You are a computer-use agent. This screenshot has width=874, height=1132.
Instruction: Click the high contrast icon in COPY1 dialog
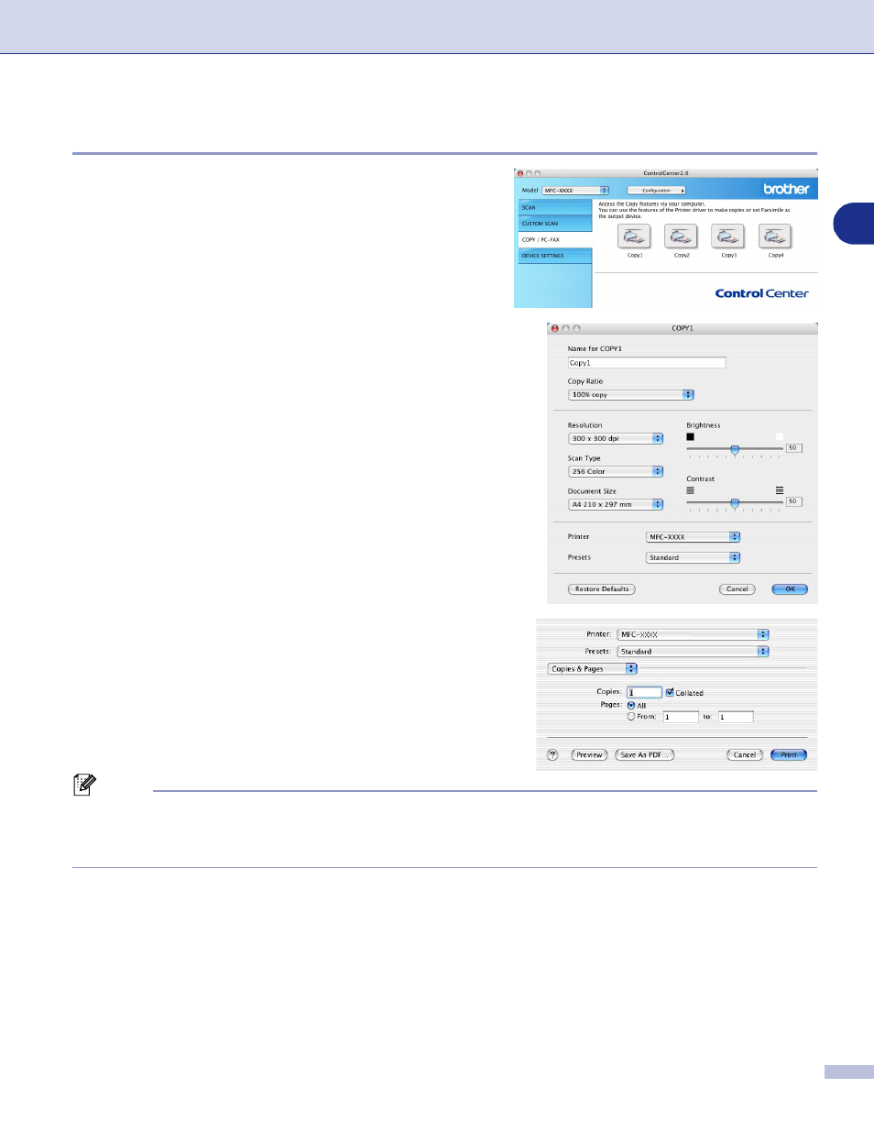tap(780, 490)
